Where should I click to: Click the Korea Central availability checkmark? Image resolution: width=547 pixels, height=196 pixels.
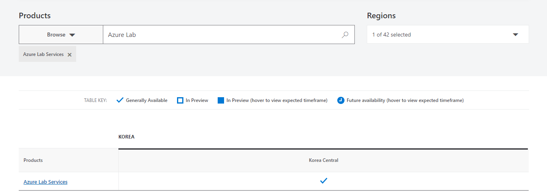[324, 181]
